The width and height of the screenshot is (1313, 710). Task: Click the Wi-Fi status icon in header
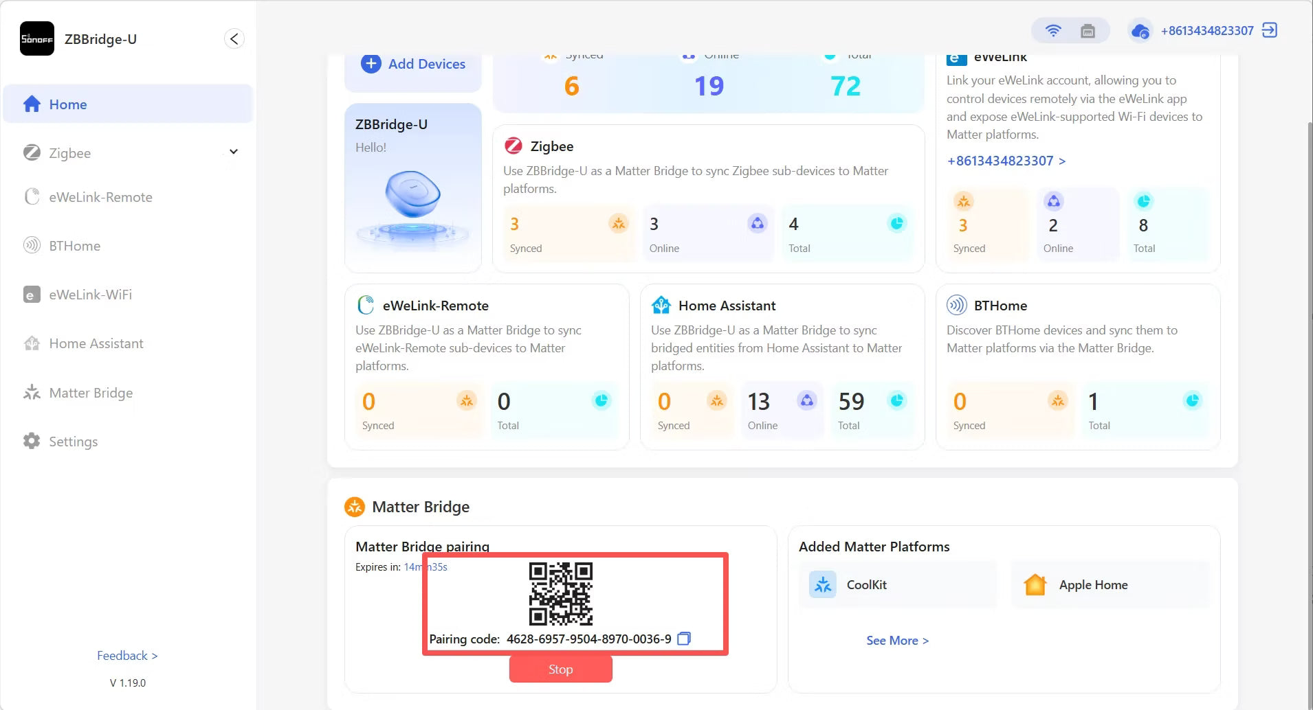pos(1052,31)
